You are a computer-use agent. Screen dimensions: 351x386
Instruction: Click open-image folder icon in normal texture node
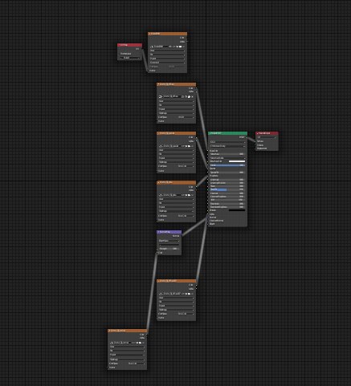140,343
